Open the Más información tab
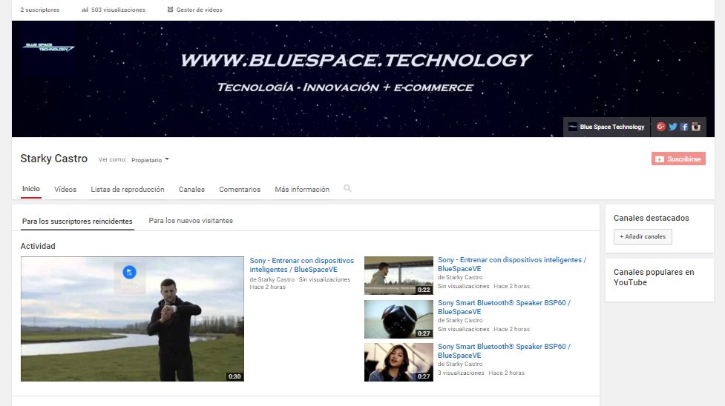Image resolution: width=725 pixels, height=406 pixels. pos(302,190)
